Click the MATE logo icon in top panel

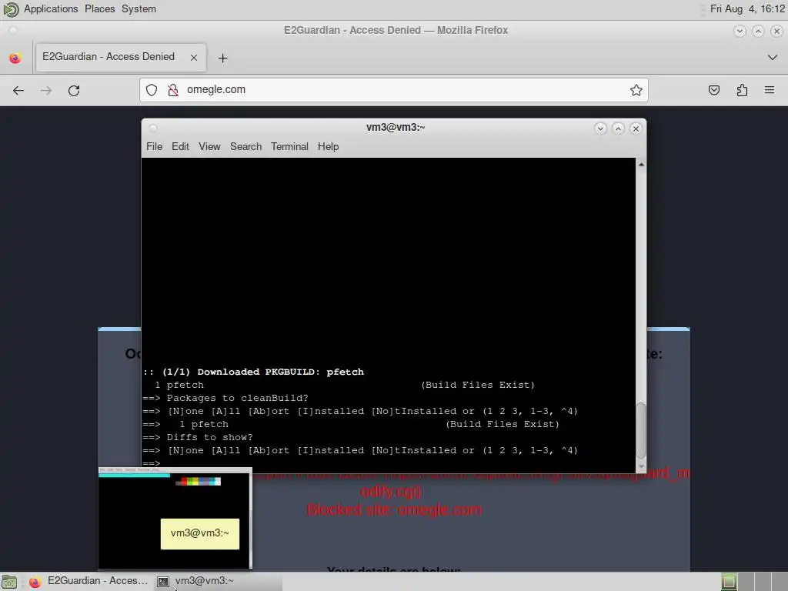pos(10,9)
